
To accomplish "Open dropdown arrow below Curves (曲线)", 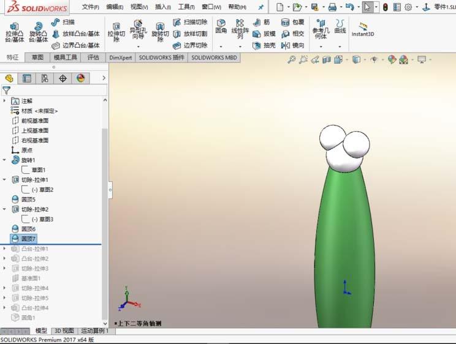I will pos(340,47).
